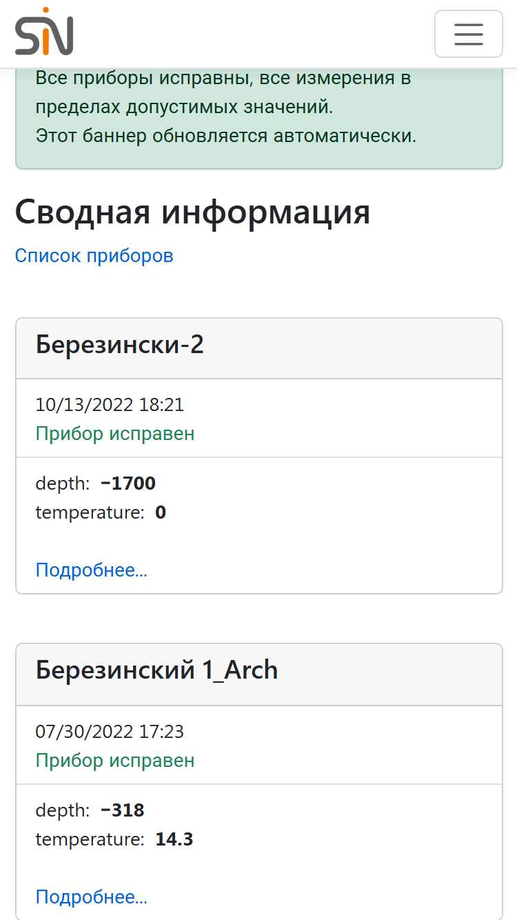Click the Сводная информация heading
The width and height of the screenshot is (517, 920).
192,212
